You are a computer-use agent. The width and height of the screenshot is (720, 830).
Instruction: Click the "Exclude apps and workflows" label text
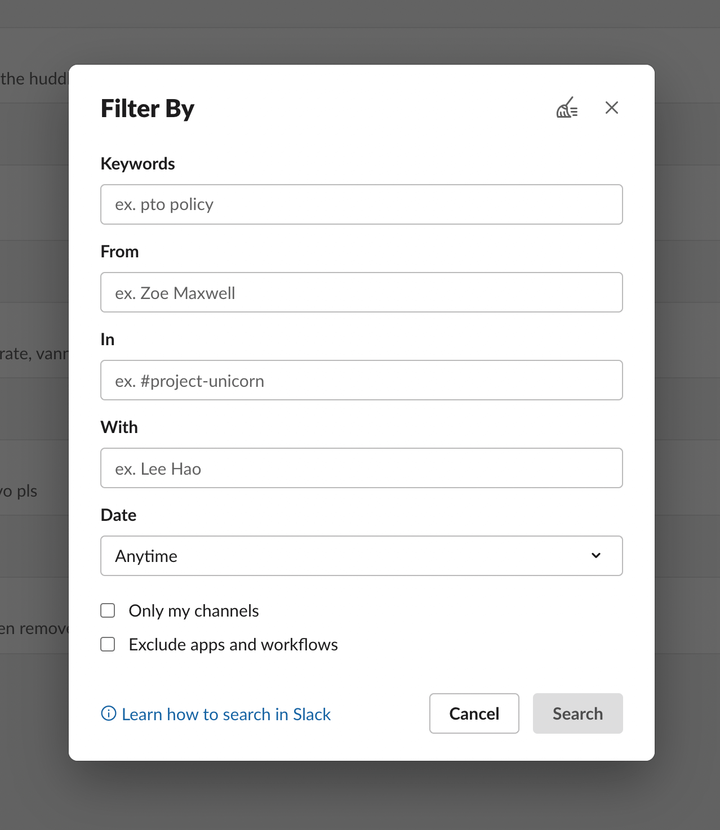click(x=233, y=645)
